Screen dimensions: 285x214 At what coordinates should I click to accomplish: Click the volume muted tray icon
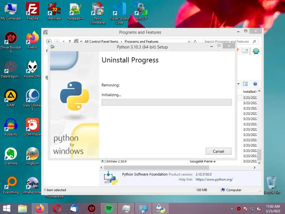(259, 209)
